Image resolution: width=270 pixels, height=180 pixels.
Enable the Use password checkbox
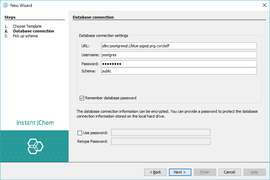pyautogui.click(x=80, y=133)
